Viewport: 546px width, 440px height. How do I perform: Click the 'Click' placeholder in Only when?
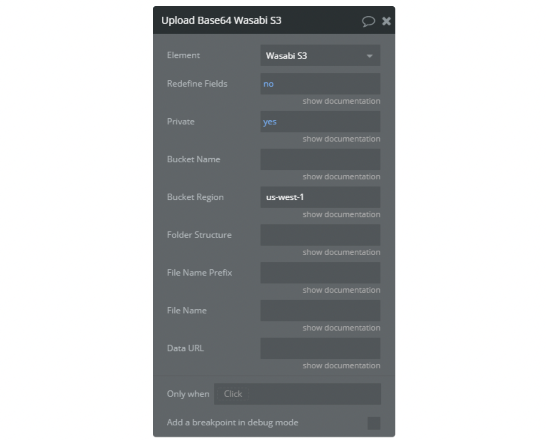[x=233, y=394]
